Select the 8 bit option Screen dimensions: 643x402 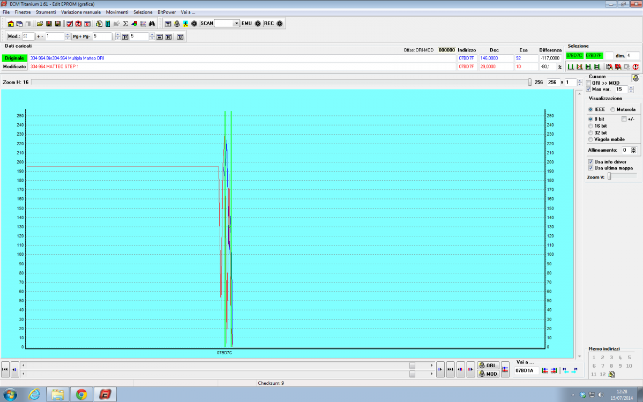(x=590, y=119)
